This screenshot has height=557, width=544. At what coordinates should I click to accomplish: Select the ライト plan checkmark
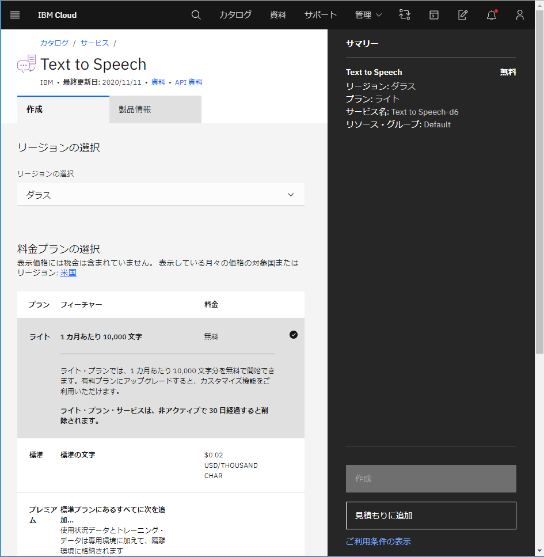click(x=294, y=335)
